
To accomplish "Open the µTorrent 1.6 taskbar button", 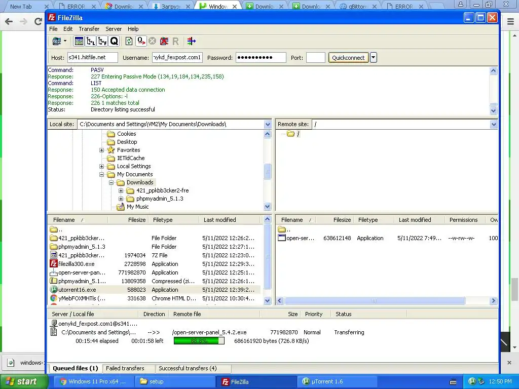I will [x=338, y=381].
